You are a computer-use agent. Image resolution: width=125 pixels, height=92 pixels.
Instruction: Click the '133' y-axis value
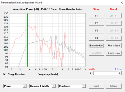6,13
